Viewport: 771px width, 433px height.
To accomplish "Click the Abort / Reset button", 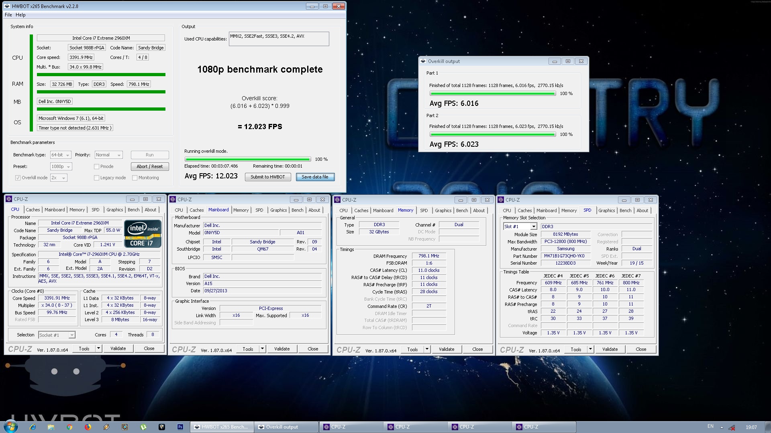I will 150,166.
